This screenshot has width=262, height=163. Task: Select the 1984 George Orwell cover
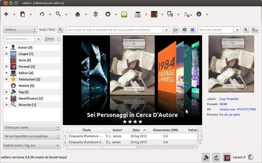167,67
